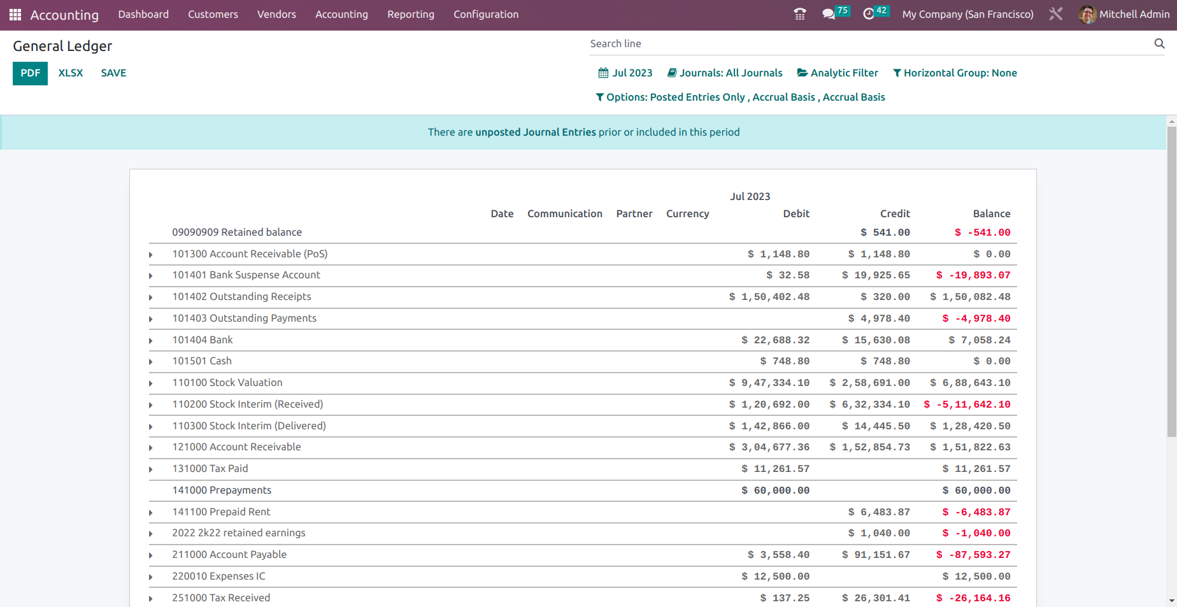1177x607 pixels.
Task: Expand 110100 Stock Valuation row
Action: pos(151,383)
